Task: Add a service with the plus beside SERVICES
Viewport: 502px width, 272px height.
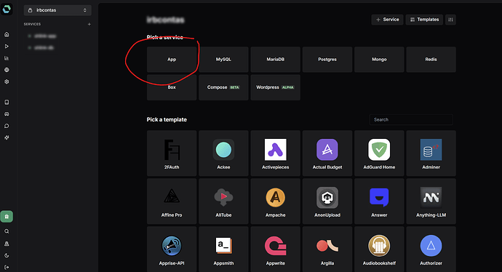Action: pyautogui.click(x=89, y=24)
